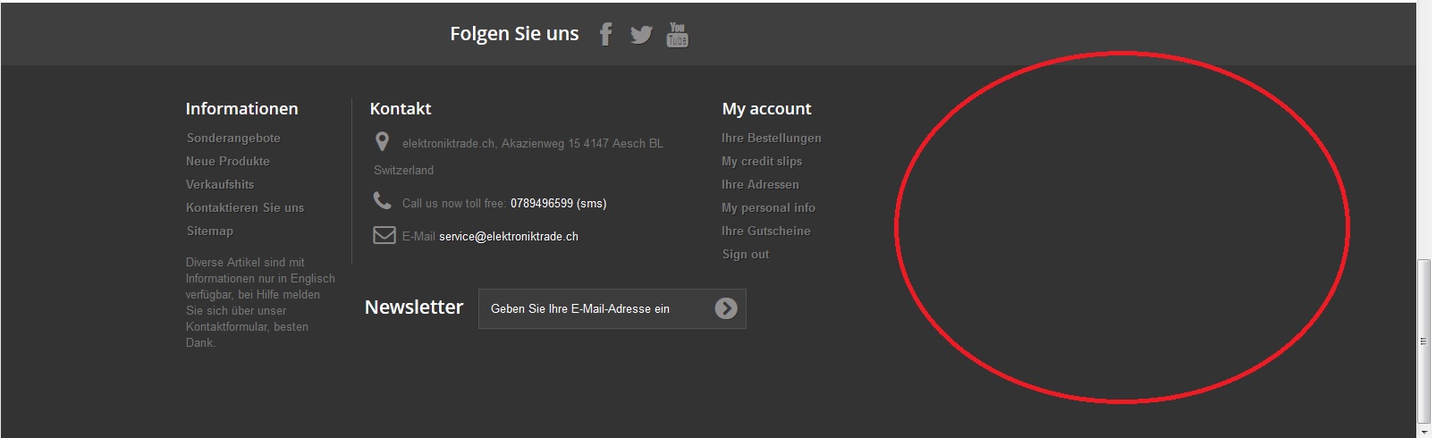View Ihre Bestellungen
1436x438 pixels.
(x=772, y=138)
